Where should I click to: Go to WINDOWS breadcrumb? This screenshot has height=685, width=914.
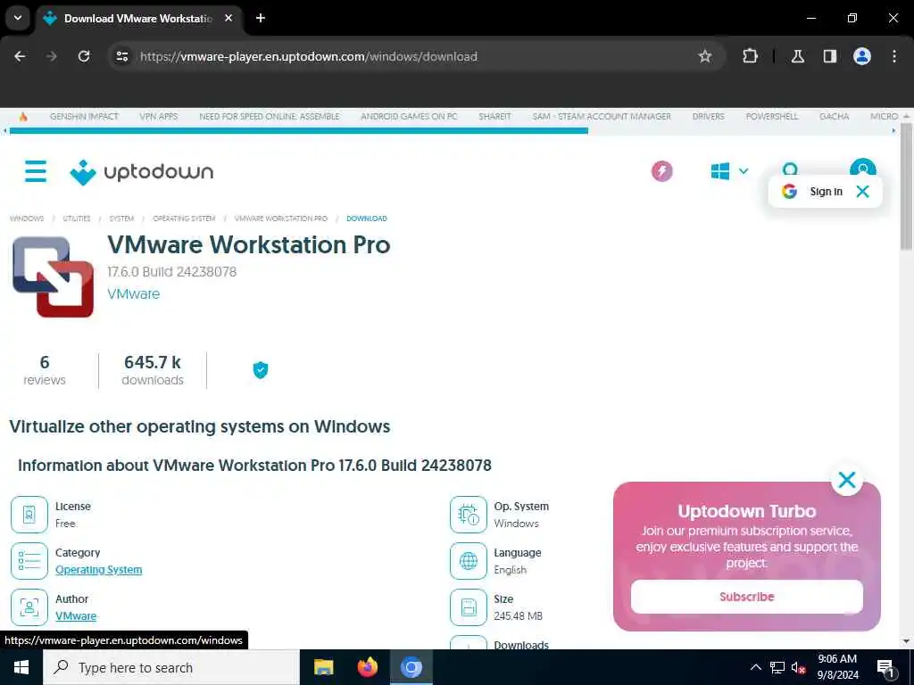[x=27, y=219]
